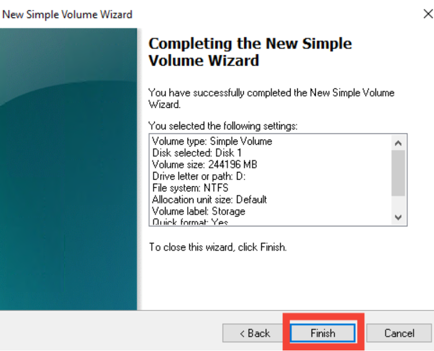Screen dimensions: 434x351
Task: Select the File system: NTFS line
Action: pyautogui.click(x=190, y=188)
